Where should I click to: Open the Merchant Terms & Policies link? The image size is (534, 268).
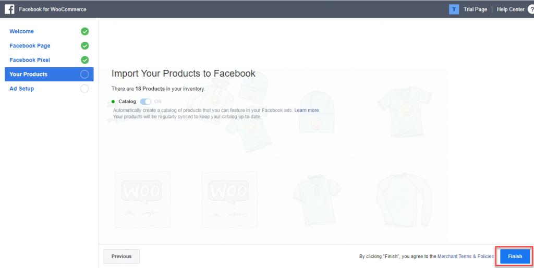click(466, 257)
